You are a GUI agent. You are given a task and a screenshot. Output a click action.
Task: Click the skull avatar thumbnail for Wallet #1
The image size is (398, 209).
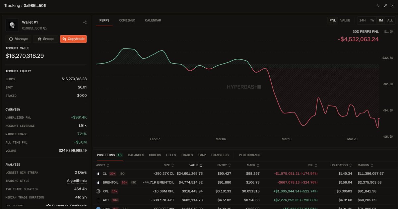(12, 25)
